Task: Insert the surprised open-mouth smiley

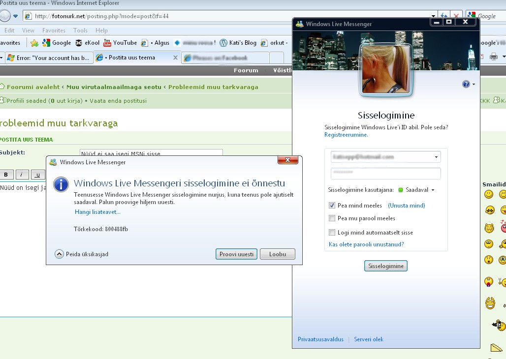Action: tap(489, 259)
